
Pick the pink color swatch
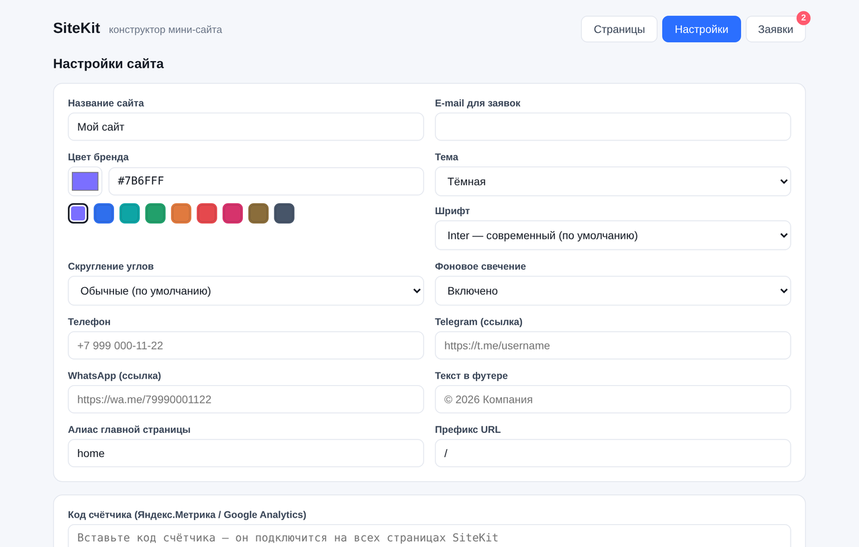click(x=233, y=213)
